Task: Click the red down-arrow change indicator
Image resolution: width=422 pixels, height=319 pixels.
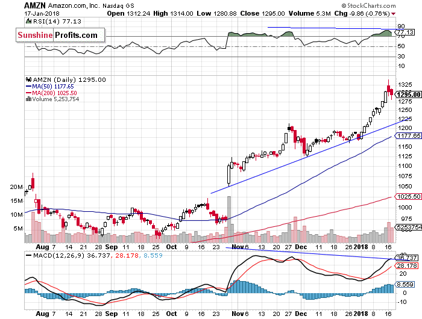Action: 394,14
